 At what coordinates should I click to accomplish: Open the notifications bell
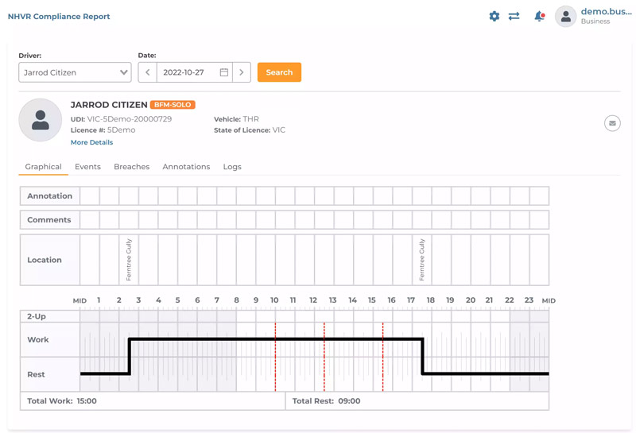pyautogui.click(x=539, y=16)
